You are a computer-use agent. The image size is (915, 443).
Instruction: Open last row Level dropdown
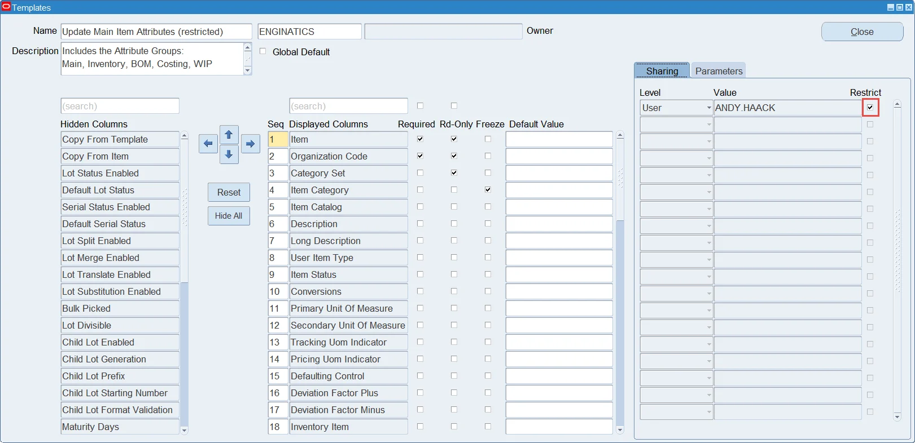[x=709, y=412]
